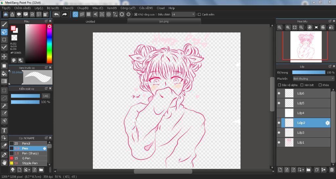Select the transparent color swatch
This screenshot has height=179, width=336.
[14, 38]
